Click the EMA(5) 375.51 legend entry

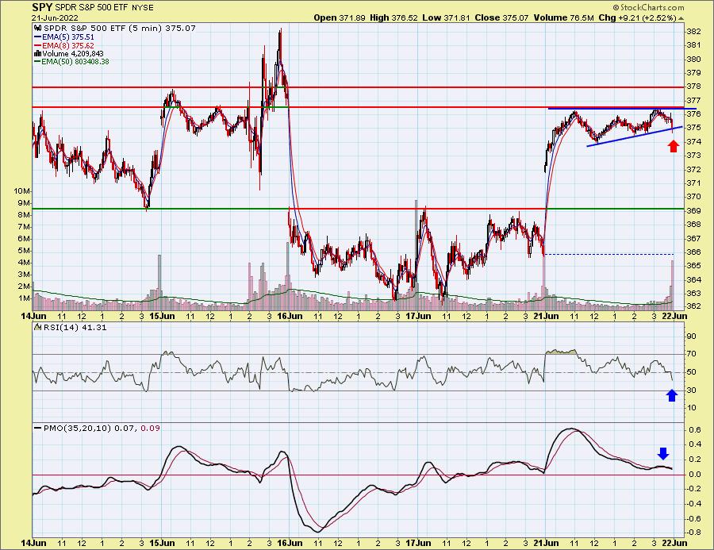click(x=64, y=37)
